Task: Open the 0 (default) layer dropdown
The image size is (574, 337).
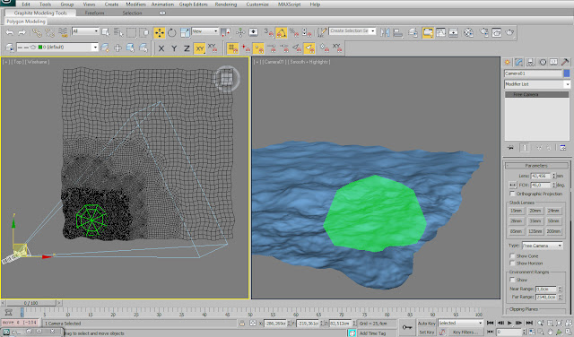Action: tap(57, 48)
